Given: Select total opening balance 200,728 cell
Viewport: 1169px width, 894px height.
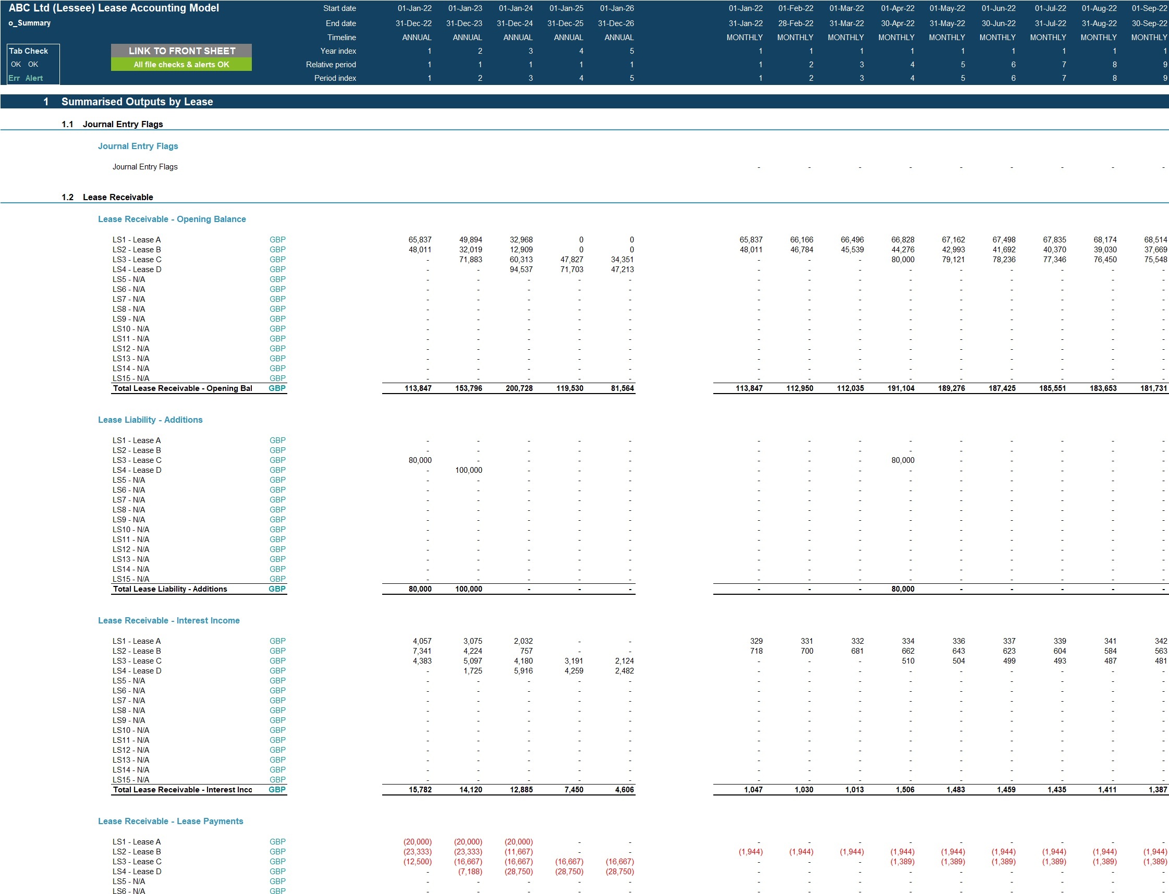Looking at the screenshot, I should [519, 388].
